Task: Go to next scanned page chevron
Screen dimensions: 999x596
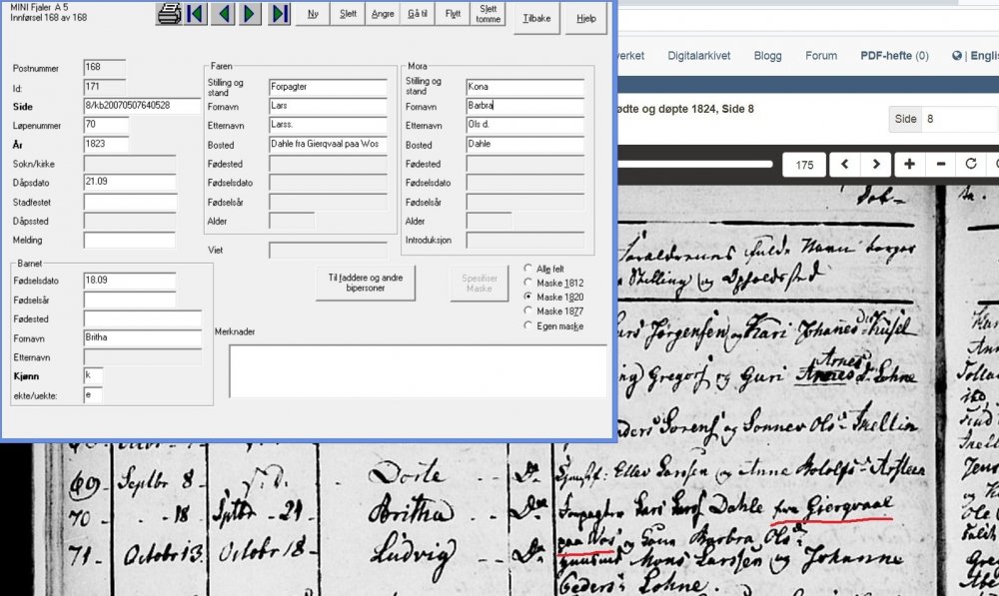Action: pyautogui.click(x=875, y=165)
